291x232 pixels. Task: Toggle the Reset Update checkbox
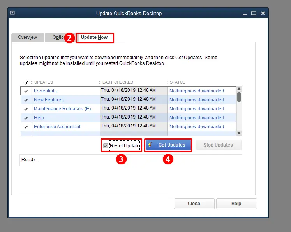click(x=106, y=146)
